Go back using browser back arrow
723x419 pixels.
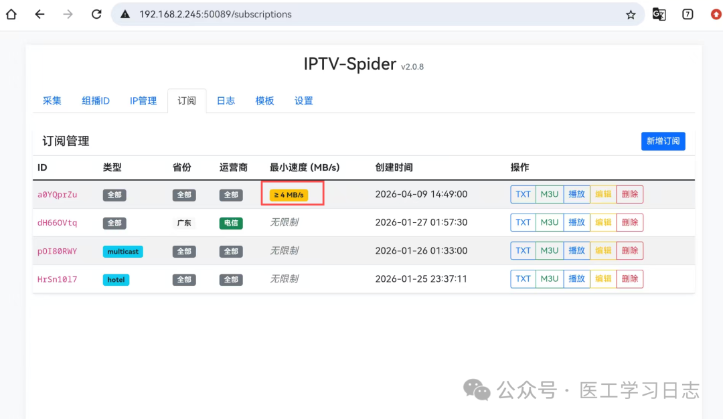coord(39,14)
